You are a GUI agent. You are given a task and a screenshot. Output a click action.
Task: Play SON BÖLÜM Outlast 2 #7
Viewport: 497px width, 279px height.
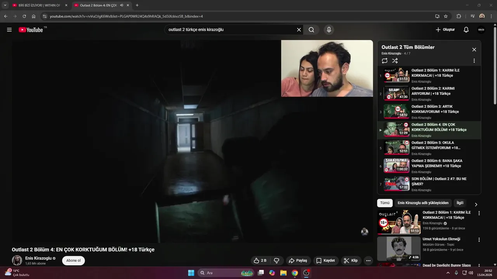click(429, 184)
